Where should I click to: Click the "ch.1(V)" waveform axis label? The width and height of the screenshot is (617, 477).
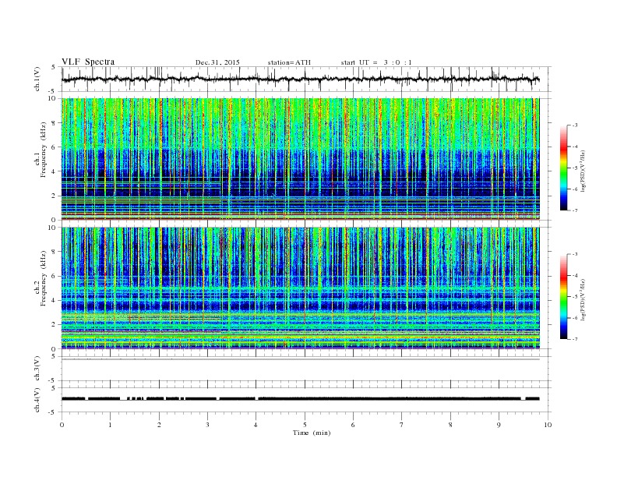pyautogui.click(x=37, y=79)
